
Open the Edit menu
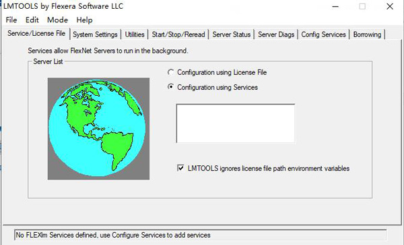pyautogui.click(x=32, y=20)
